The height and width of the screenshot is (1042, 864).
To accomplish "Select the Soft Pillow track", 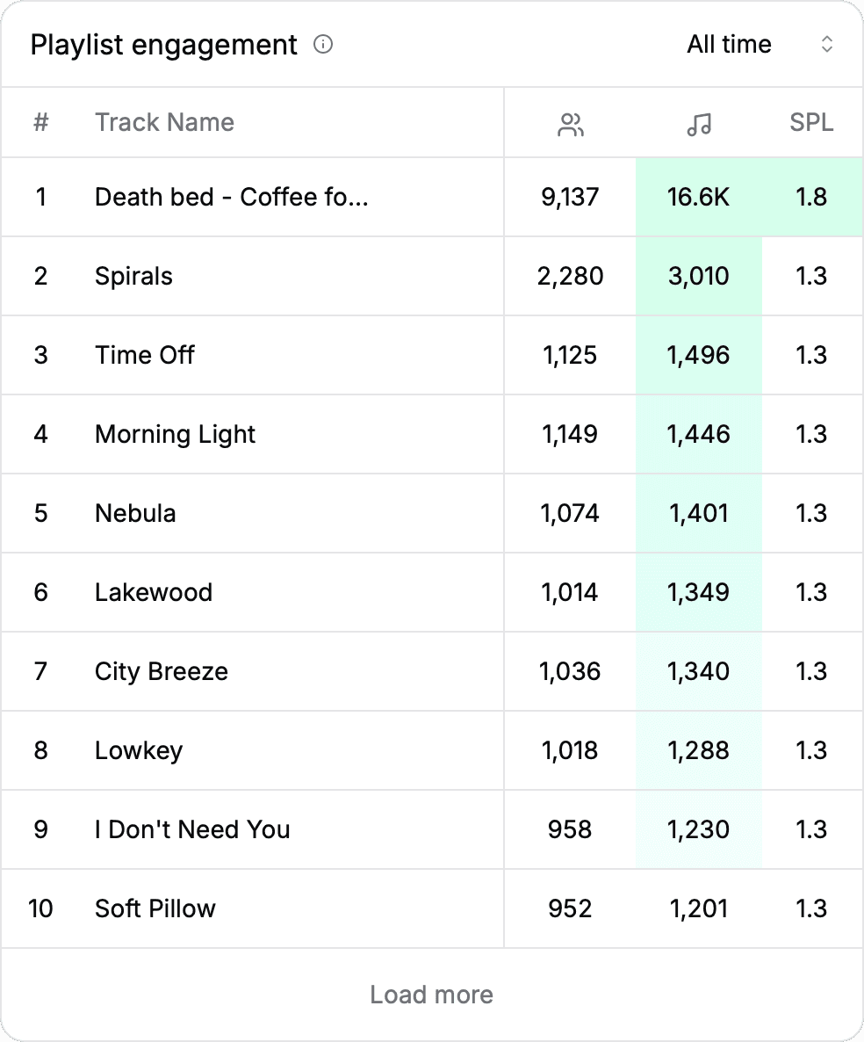I will pyautogui.click(x=155, y=908).
